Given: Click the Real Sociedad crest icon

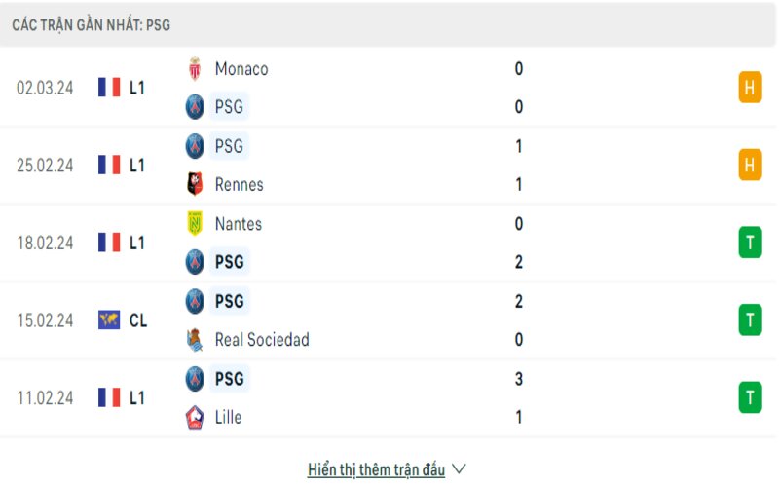Looking at the screenshot, I should click(x=195, y=340).
